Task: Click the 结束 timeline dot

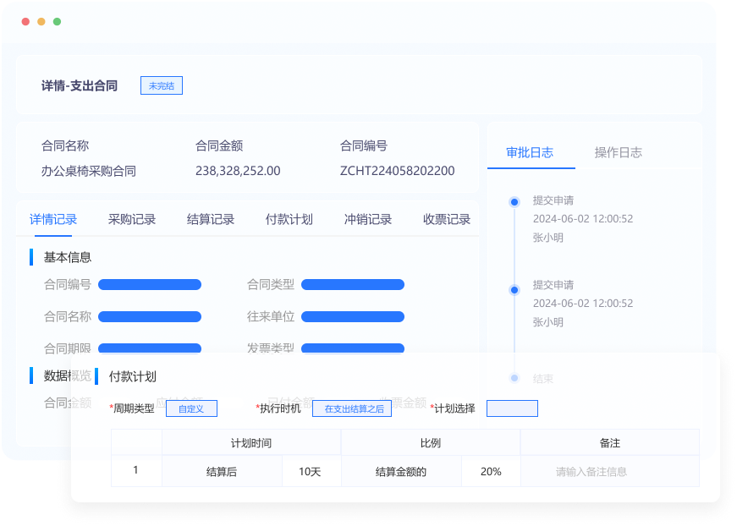Action: 514,378
